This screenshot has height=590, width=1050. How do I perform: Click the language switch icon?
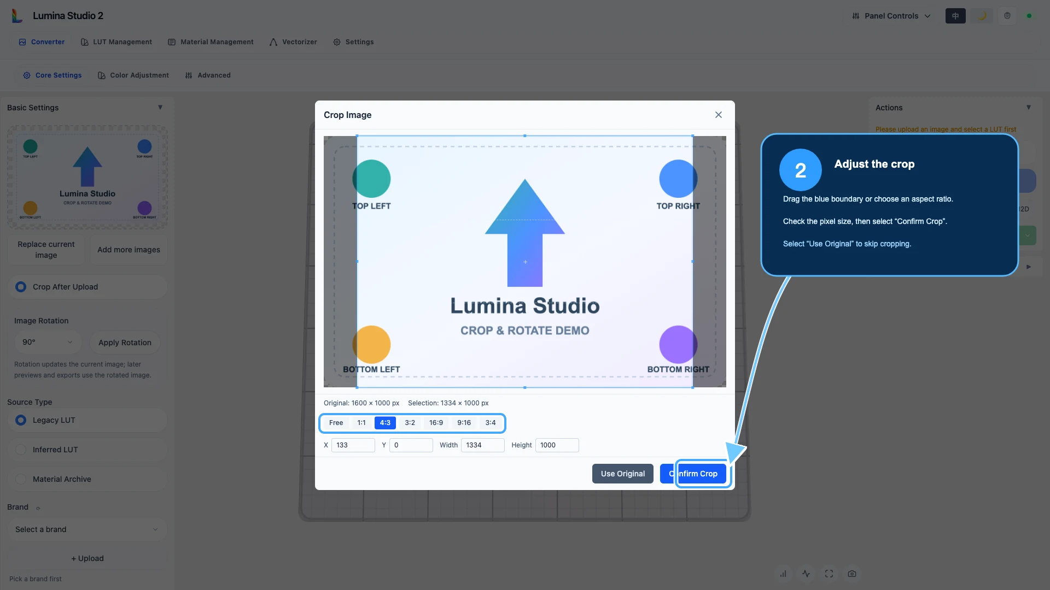pos(955,16)
